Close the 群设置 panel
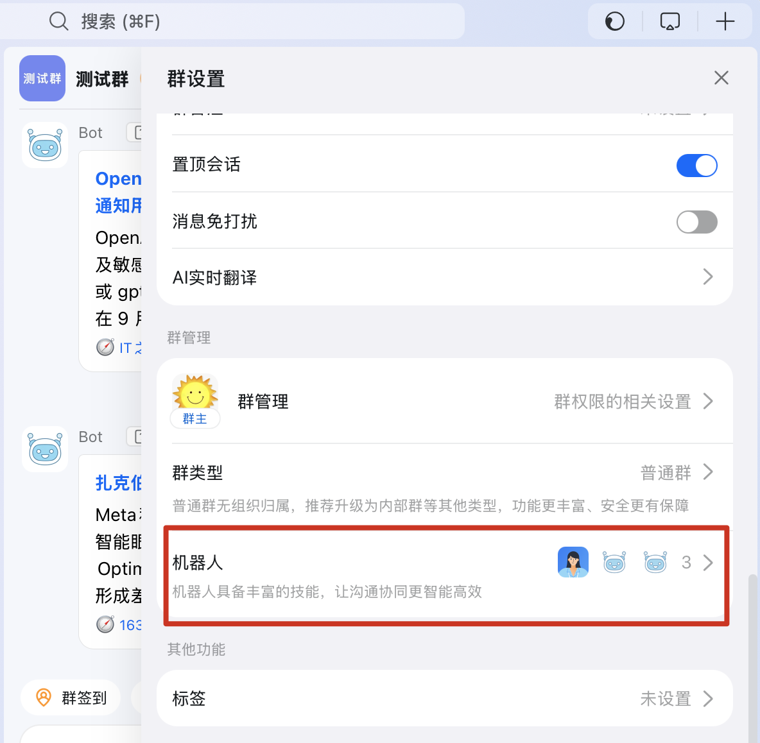 coord(721,78)
